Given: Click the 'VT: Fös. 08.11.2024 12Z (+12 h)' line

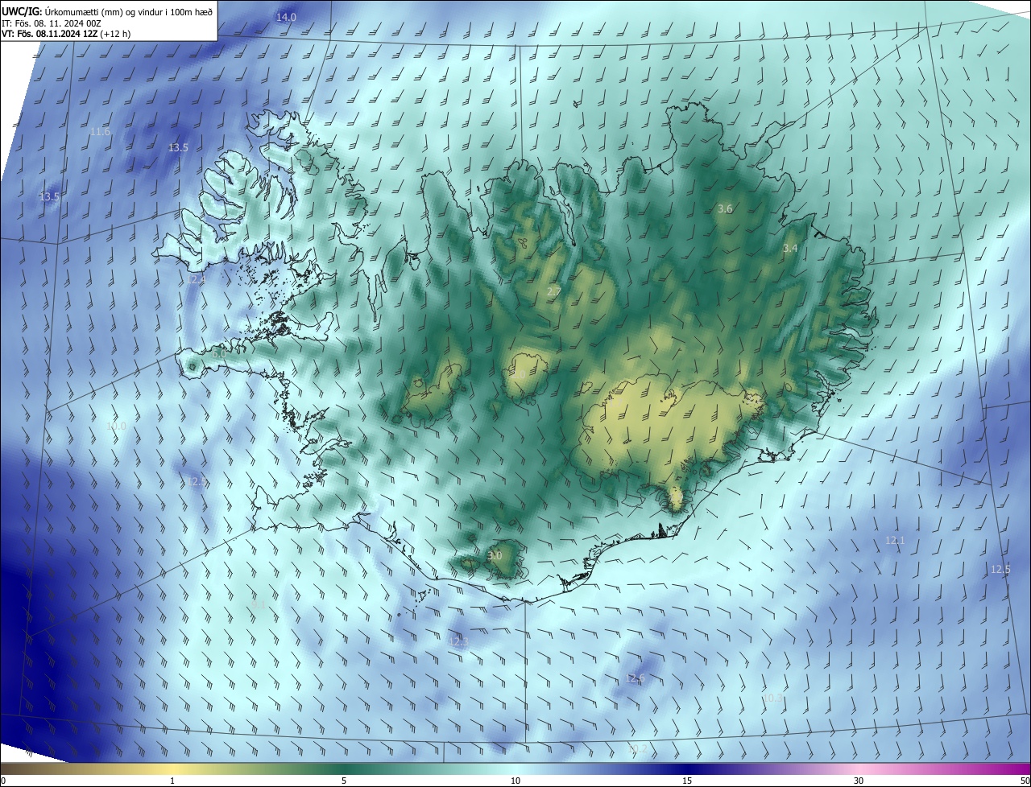Looking at the screenshot, I should [x=66, y=34].
